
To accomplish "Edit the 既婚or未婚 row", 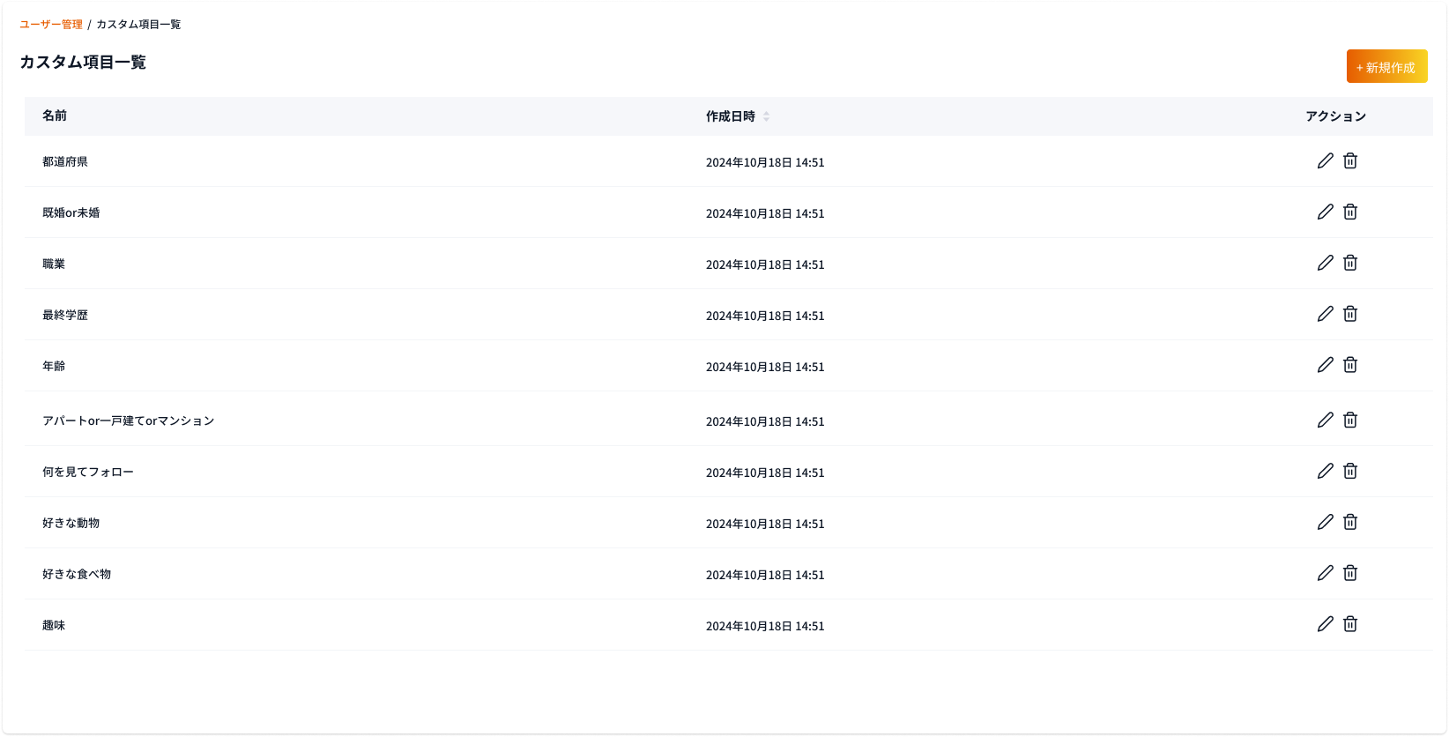I will pos(1325,212).
